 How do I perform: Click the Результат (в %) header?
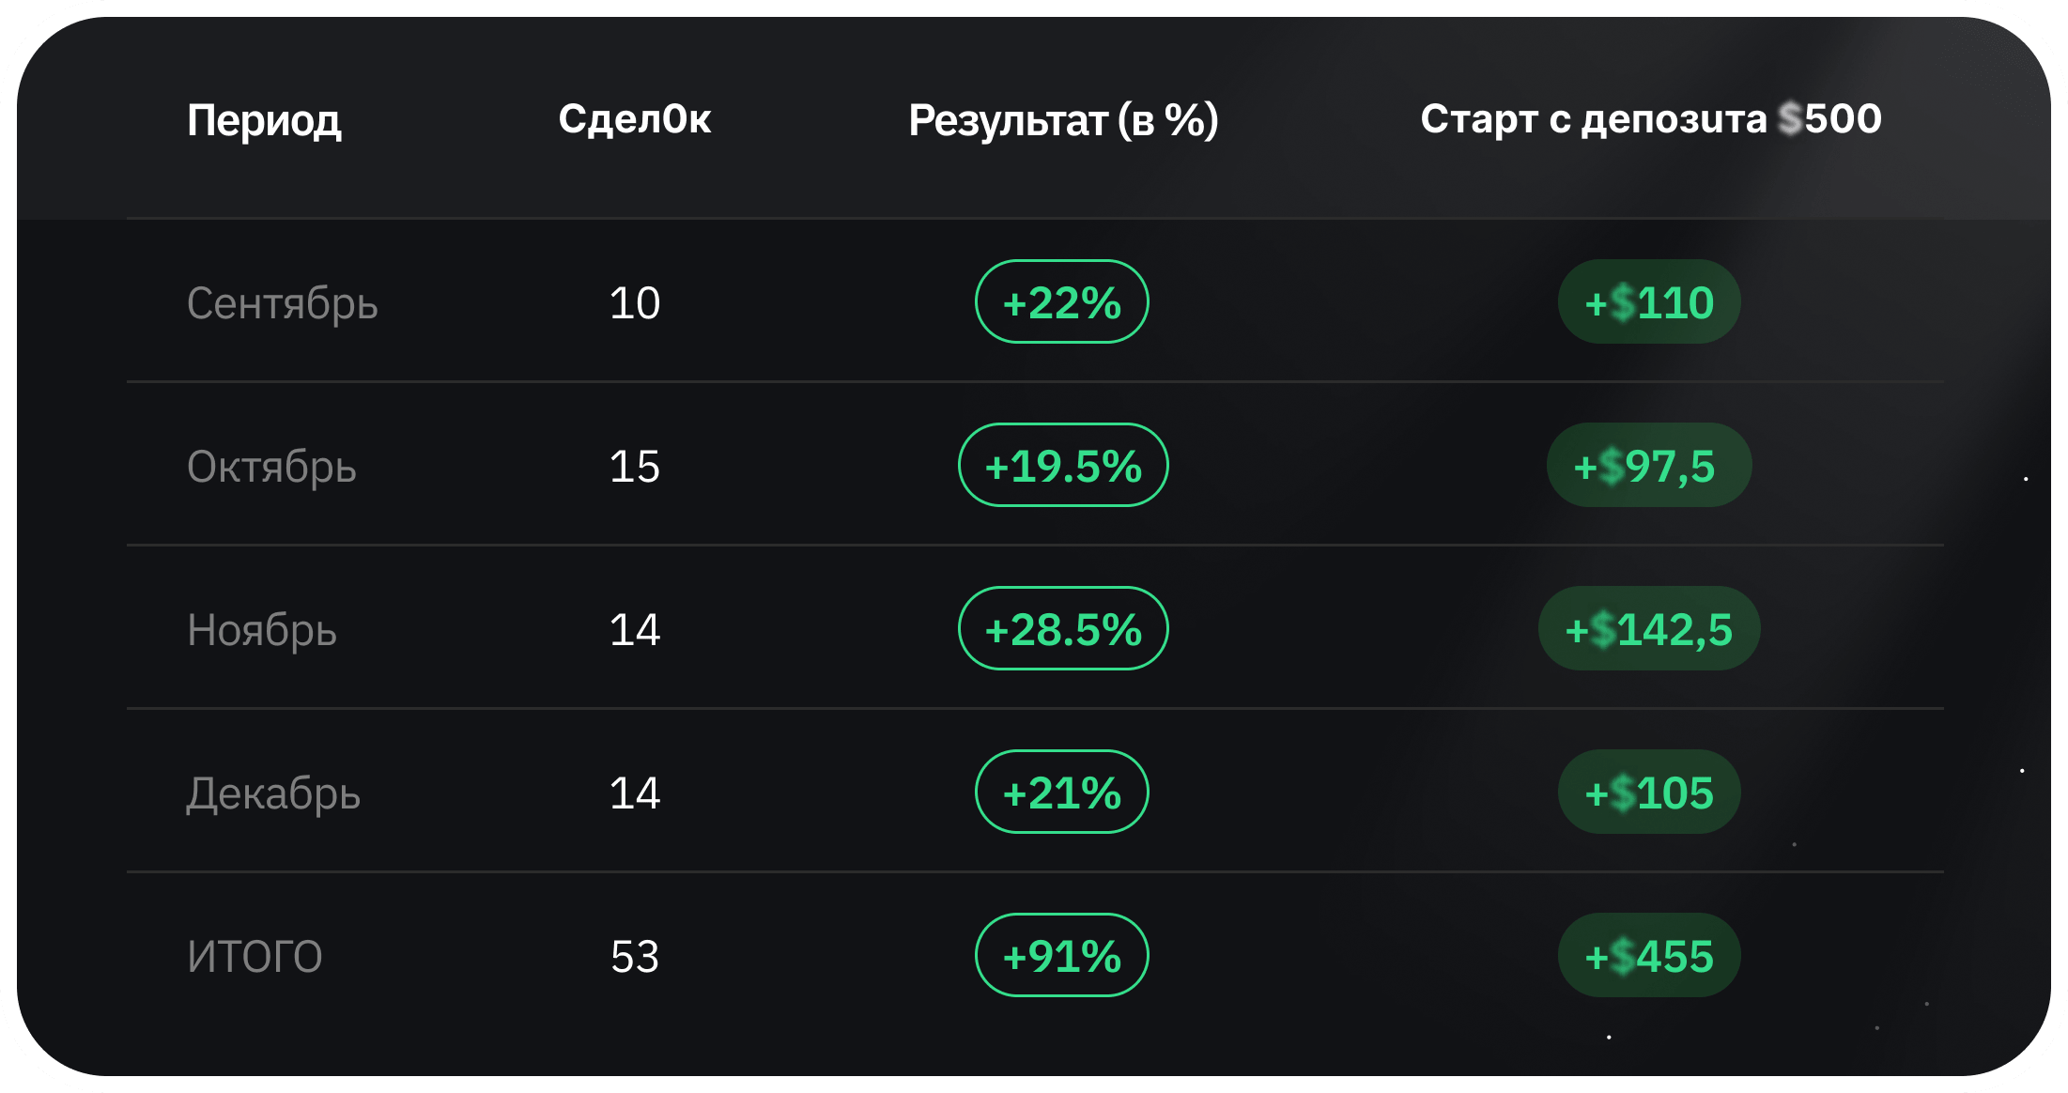point(1063,120)
